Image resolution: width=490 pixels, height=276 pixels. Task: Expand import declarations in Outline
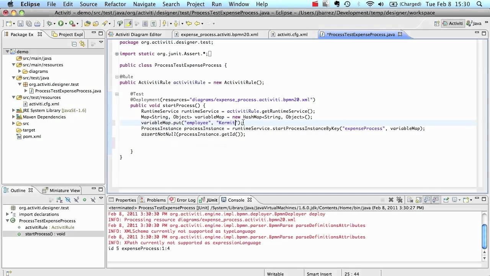[8, 214]
